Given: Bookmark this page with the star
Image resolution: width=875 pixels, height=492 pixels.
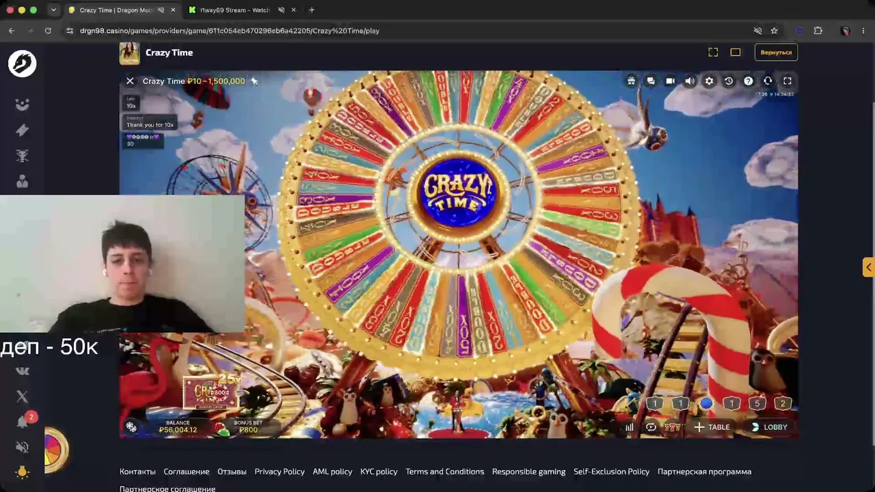Looking at the screenshot, I should point(774,31).
